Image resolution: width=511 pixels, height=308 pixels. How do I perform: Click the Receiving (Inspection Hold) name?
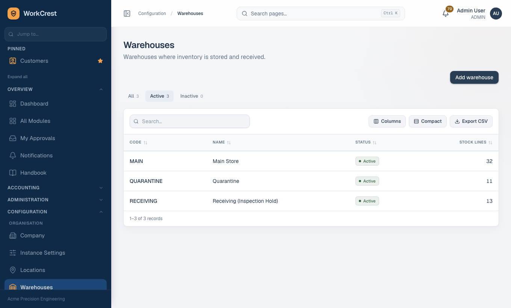tap(245, 201)
